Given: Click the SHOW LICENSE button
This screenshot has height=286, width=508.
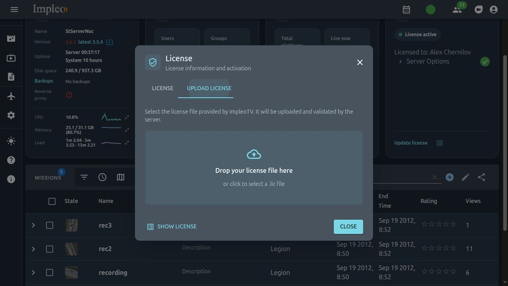Looking at the screenshot, I should (172, 226).
